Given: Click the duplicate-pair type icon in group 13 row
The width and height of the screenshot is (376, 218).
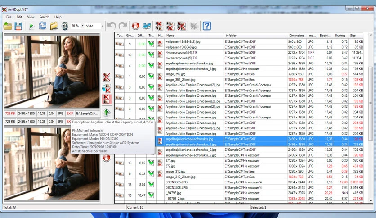Looking at the screenshot, I should click(x=119, y=163).
